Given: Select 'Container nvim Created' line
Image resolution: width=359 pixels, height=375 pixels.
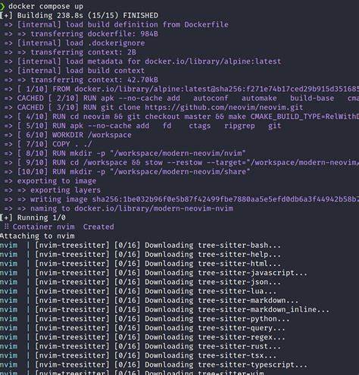Looking at the screenshot, I should coord(59,227).
